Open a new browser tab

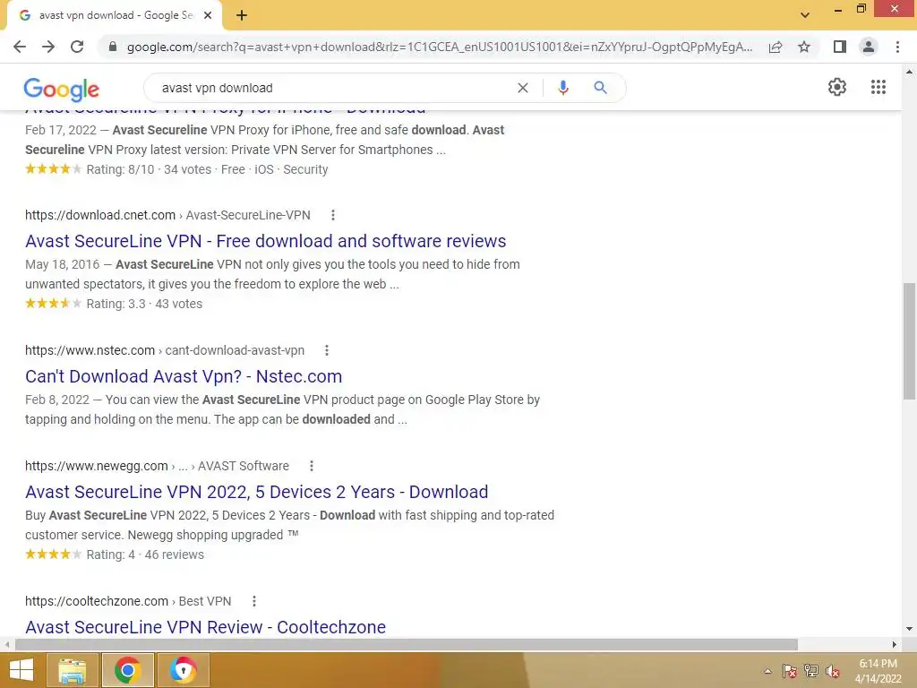242,16
